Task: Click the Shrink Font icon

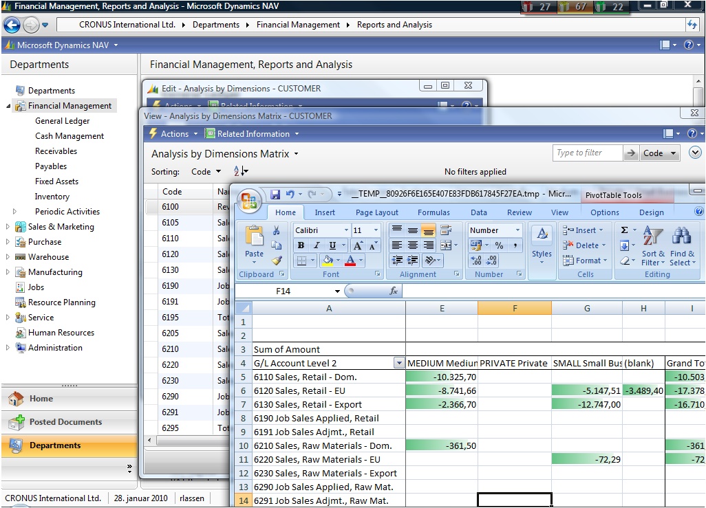Action: click(x=373, y=245)
